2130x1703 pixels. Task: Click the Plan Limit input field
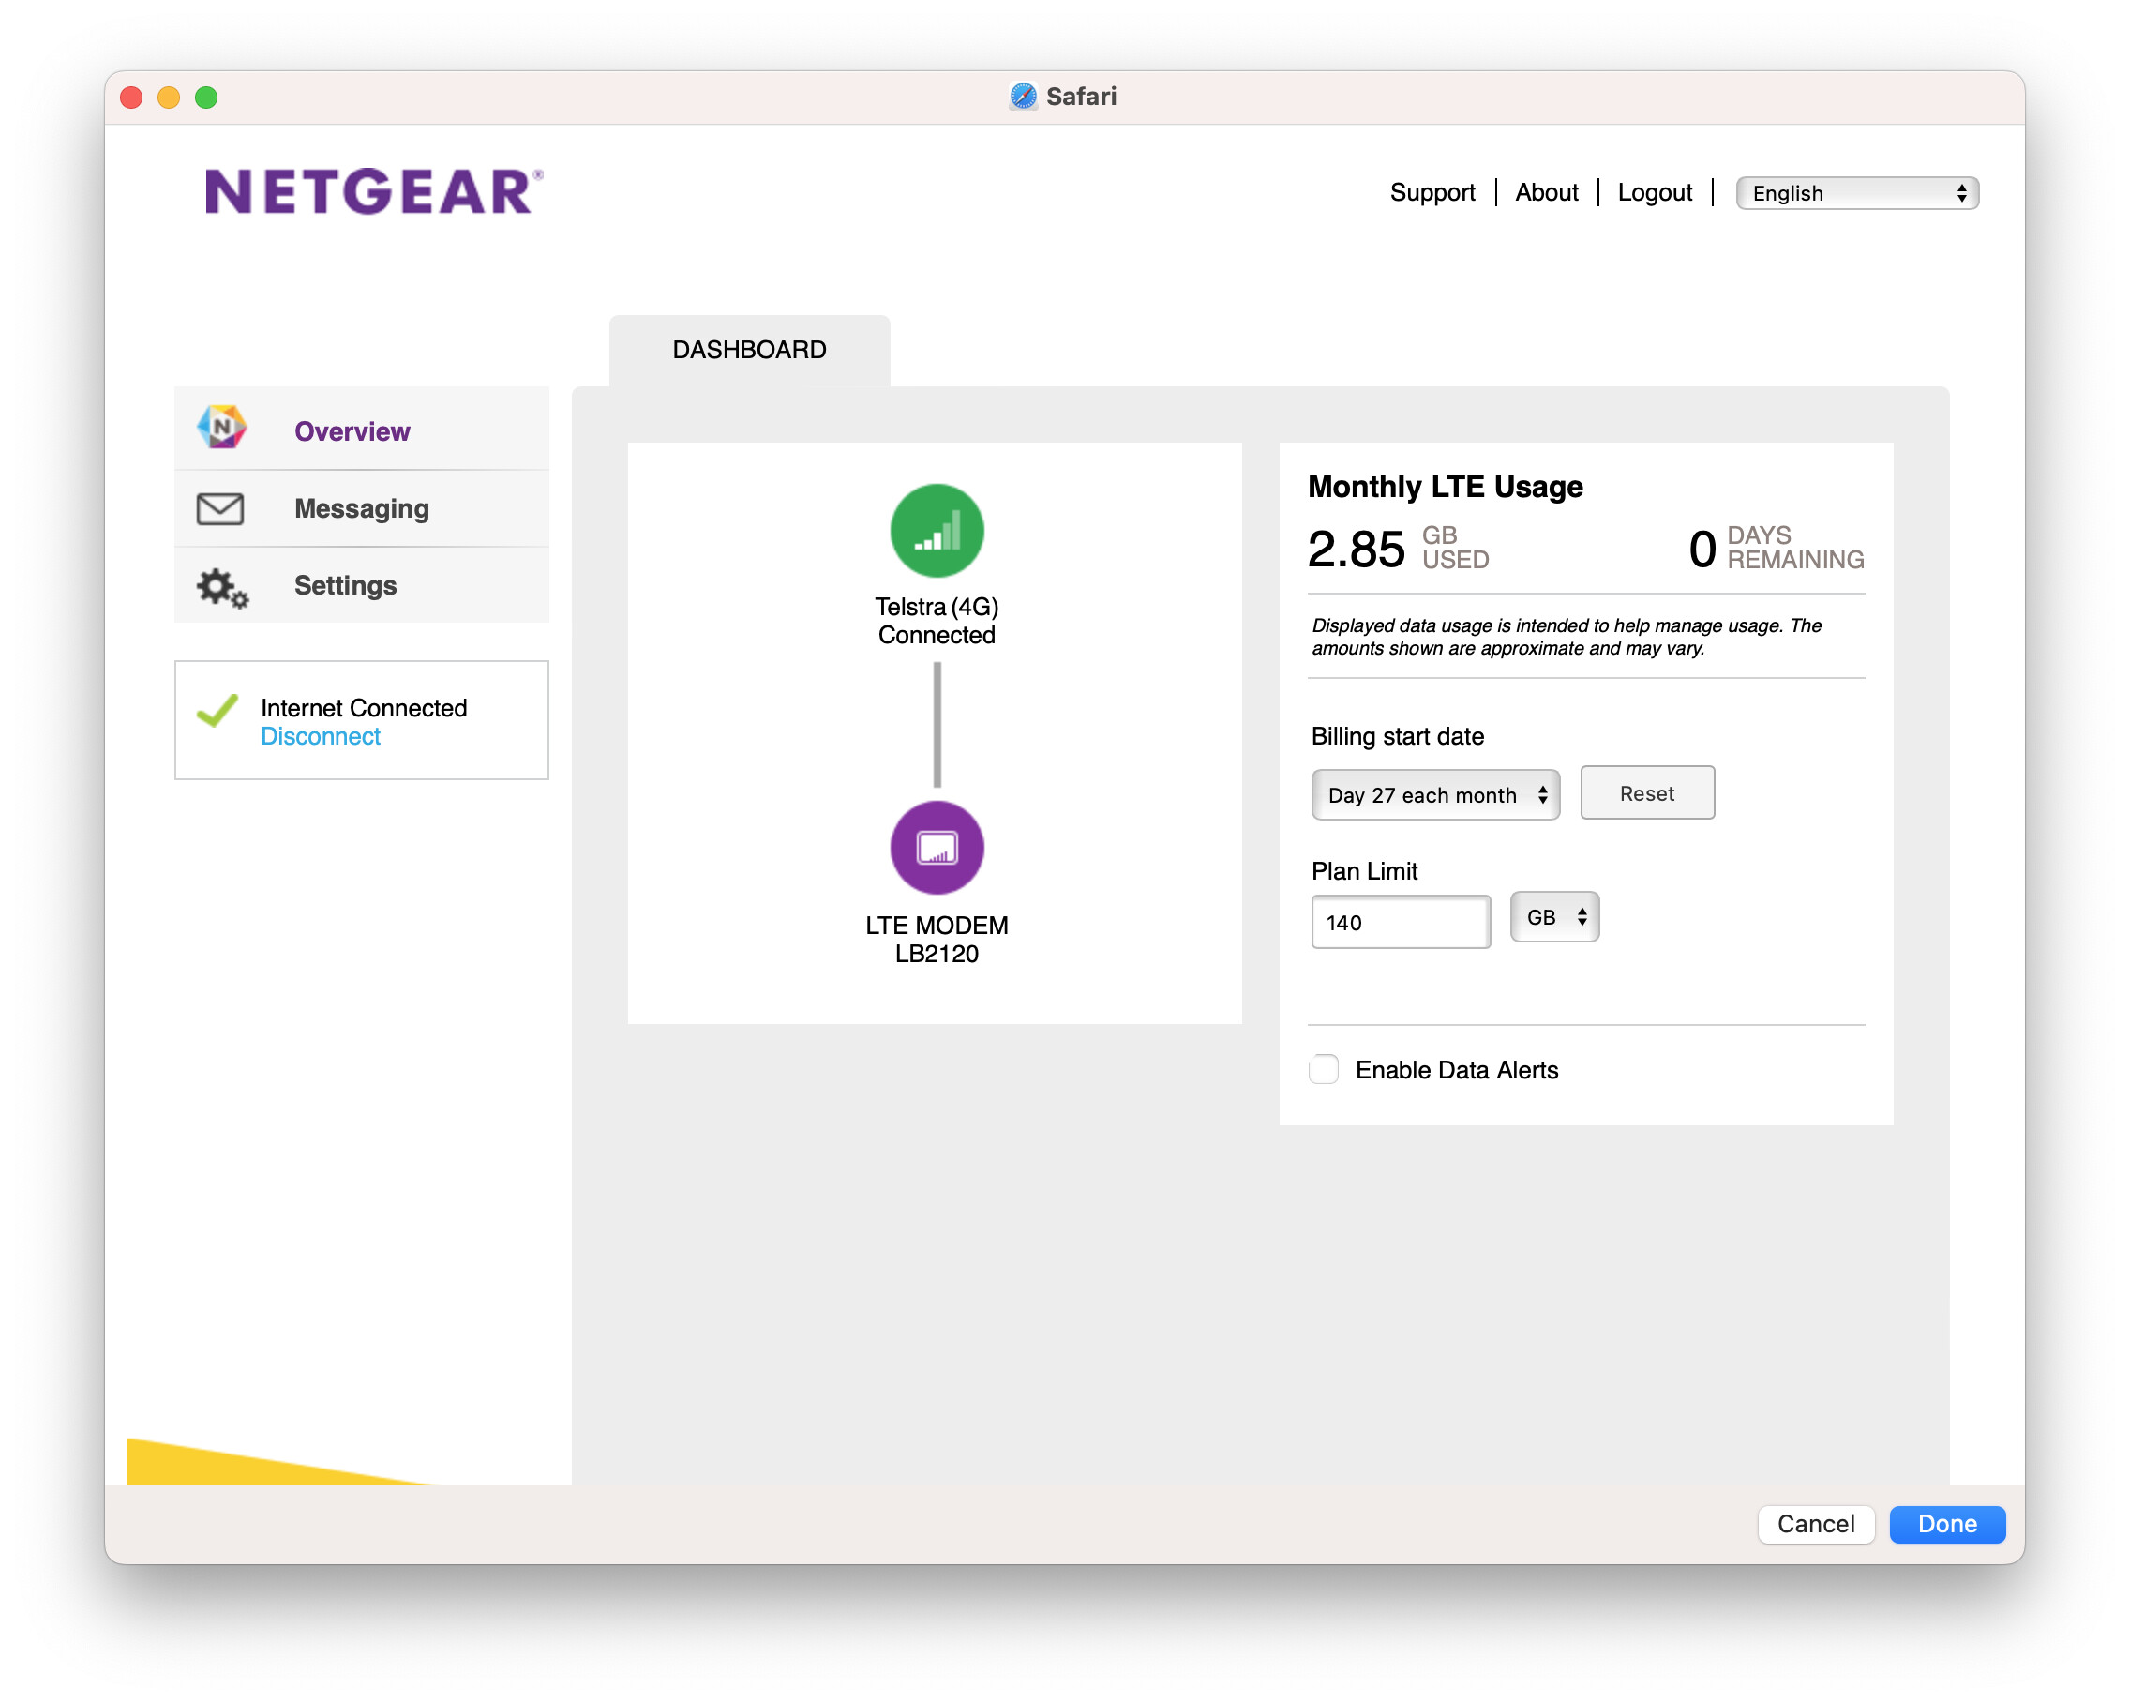(1400, 921)
